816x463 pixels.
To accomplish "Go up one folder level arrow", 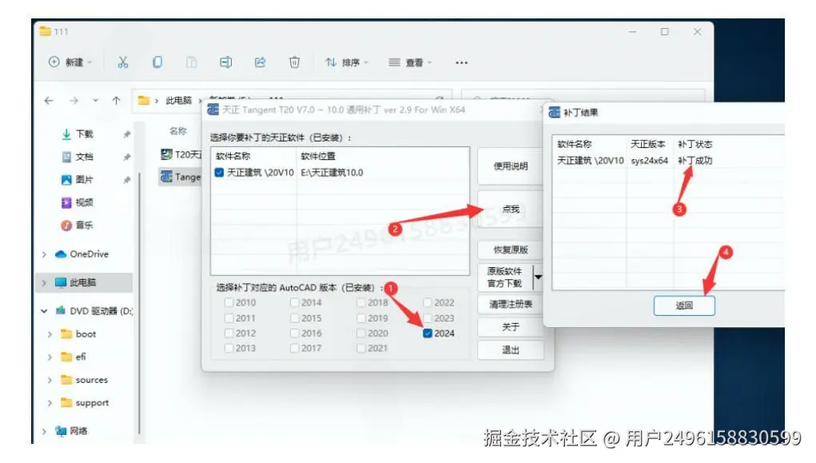I will (x=116, y=101).
